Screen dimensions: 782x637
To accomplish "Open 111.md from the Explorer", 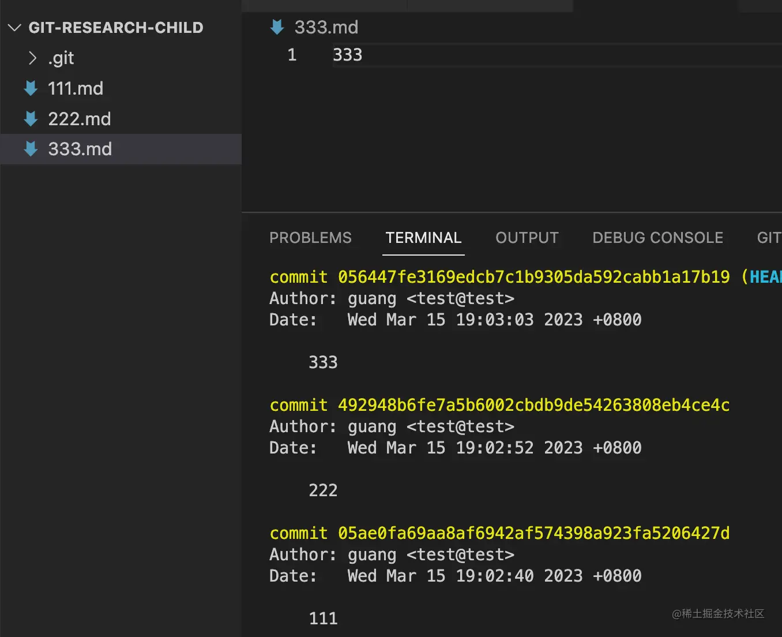I will point(76,88).
